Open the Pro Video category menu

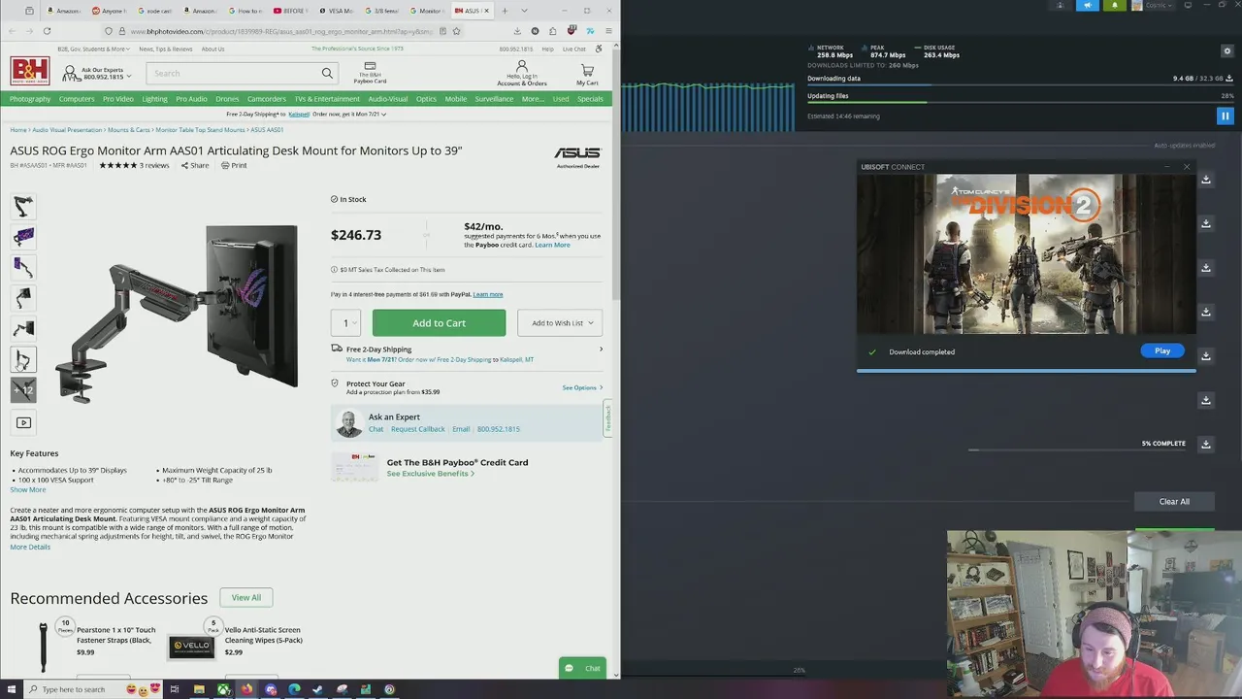[x=118, y=99]
